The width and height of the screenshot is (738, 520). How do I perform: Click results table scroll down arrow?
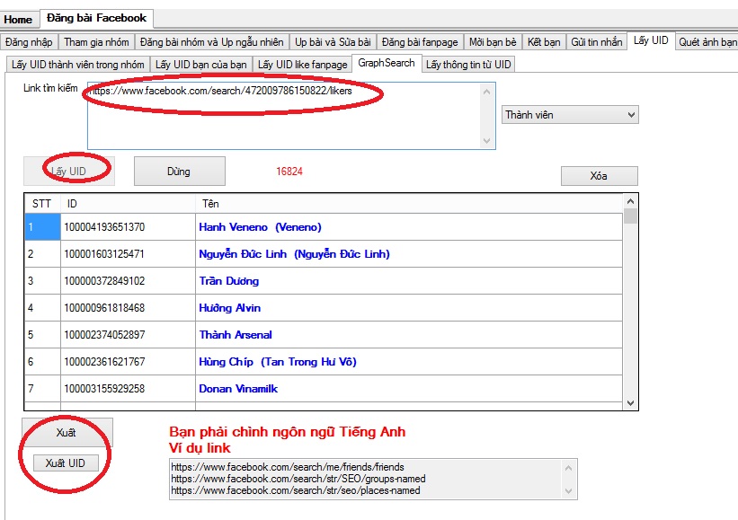[x=631, y=403]
